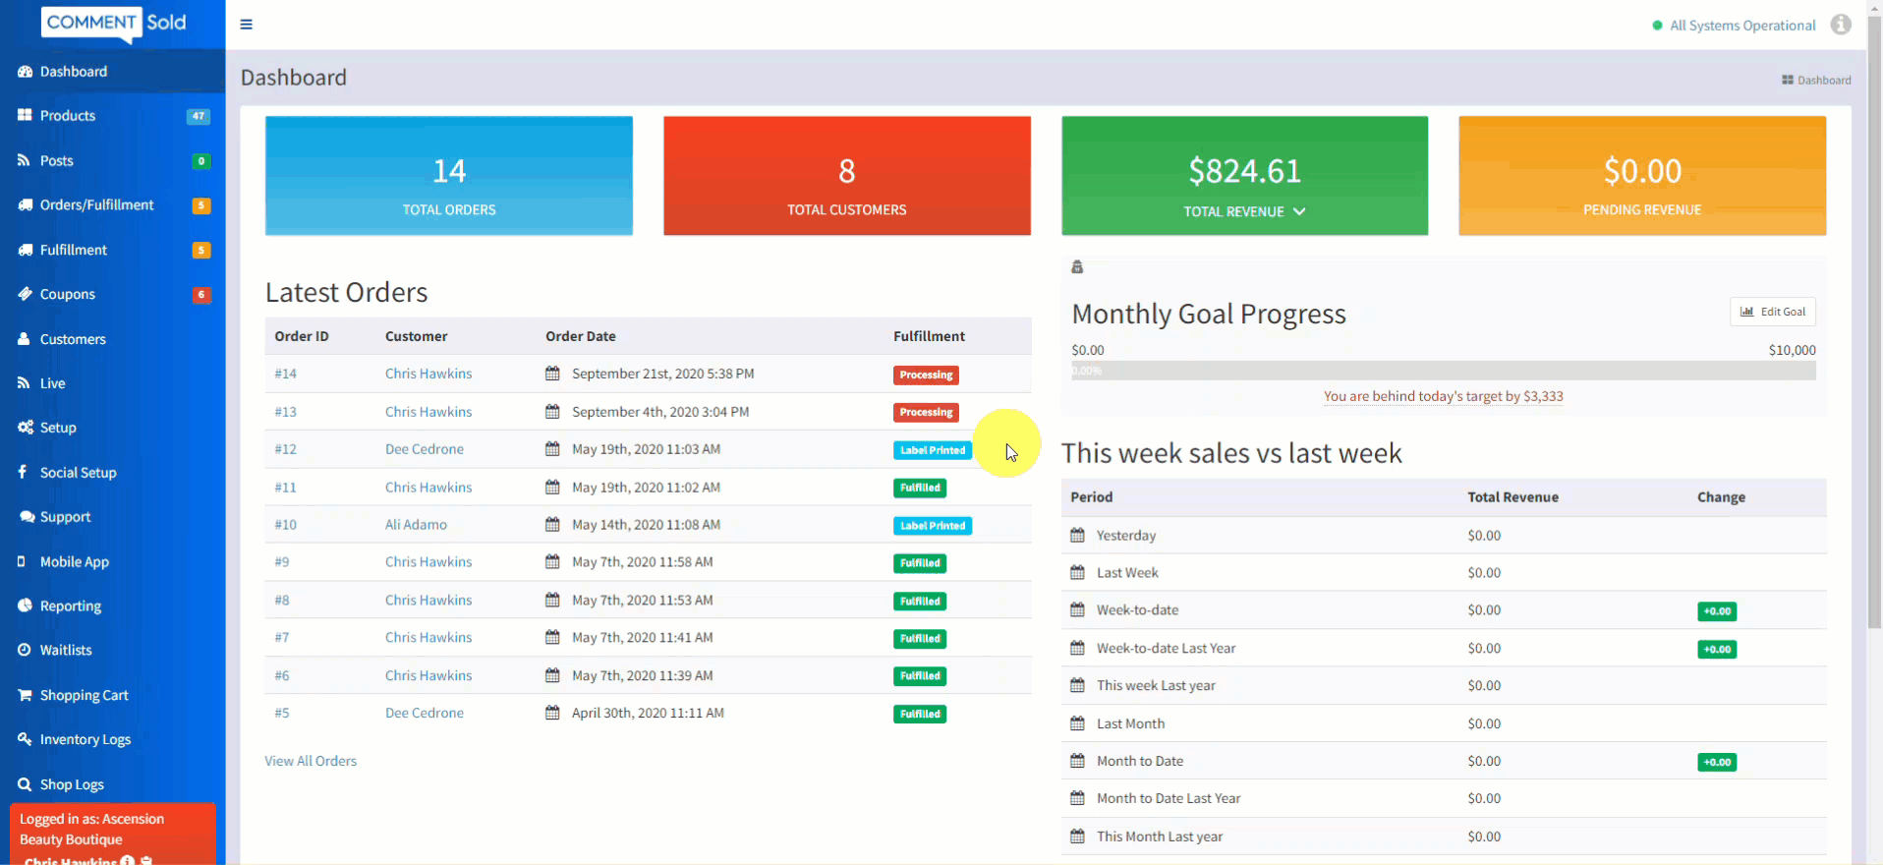
Task: Open the Reporting section in sidebar
Action: pos(70,606)
